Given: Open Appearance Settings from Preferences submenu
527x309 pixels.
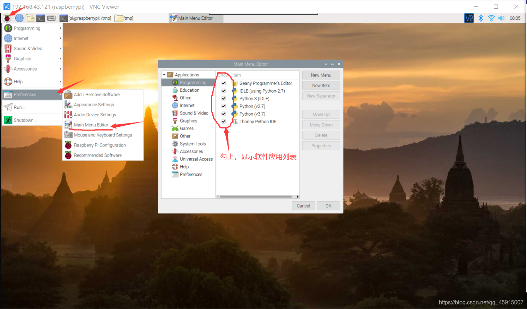Looking at the screenshot, I should coord(103,105).
